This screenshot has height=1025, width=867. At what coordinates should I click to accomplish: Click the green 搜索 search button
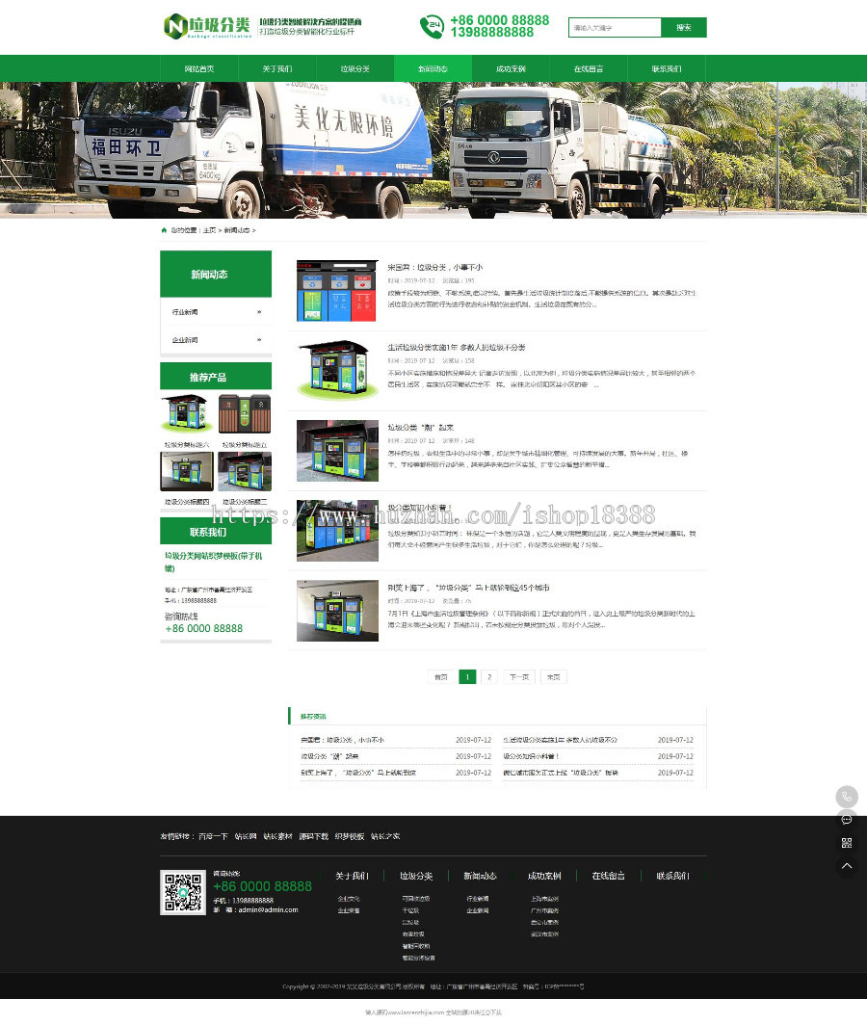(x=684, y=27)
